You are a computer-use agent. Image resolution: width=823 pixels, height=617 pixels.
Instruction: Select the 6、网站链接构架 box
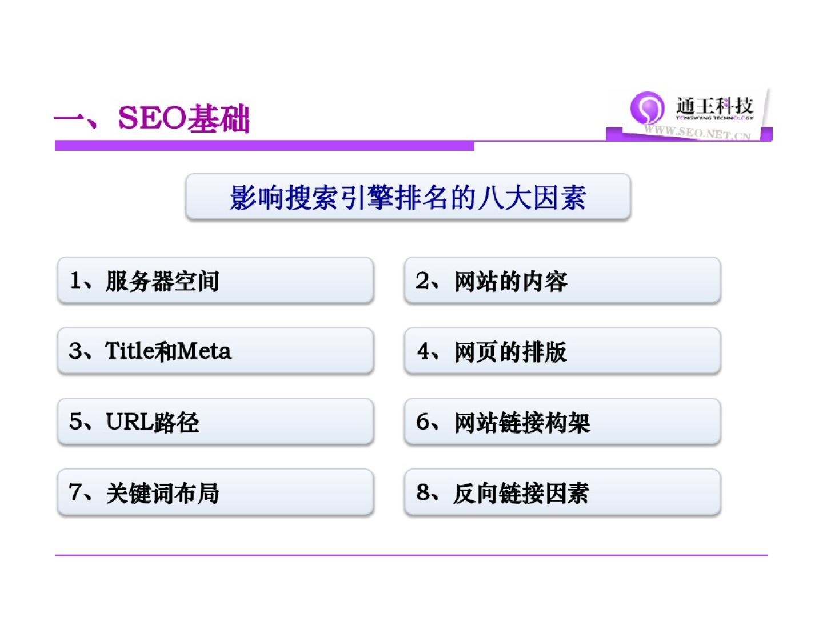pos(562,422)
